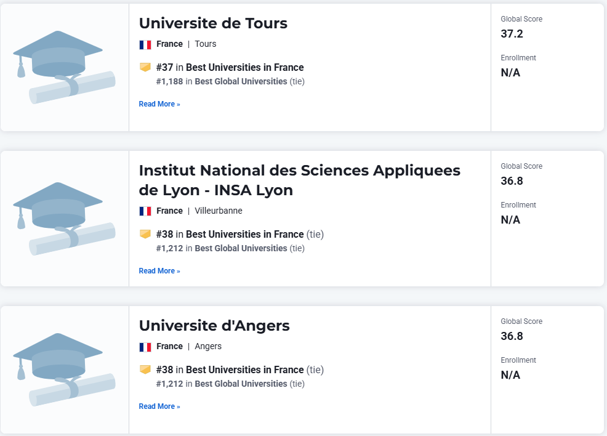Click the graduation cap thumbnail for INSA Lyon
The height and width of the screenshot is (436, 607).
(64, 219)
